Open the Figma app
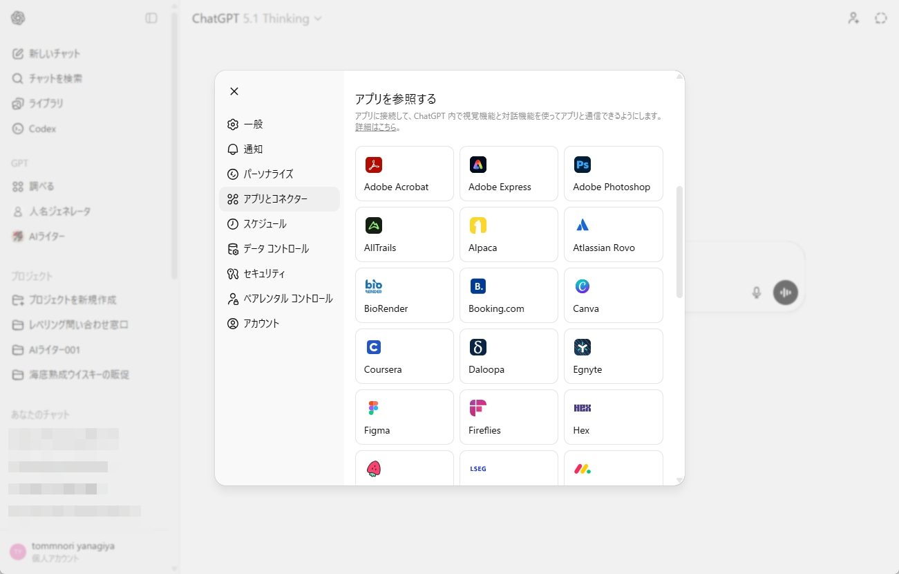899x574 pixels. point(404,417)
